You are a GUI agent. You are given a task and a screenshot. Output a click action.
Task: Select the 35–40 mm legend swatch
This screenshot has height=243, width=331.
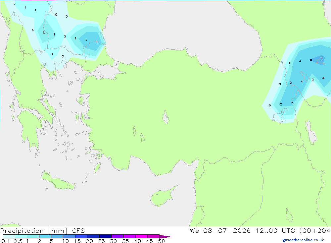[129, 236]
